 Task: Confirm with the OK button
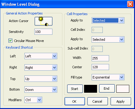click(x=75, y=101)
